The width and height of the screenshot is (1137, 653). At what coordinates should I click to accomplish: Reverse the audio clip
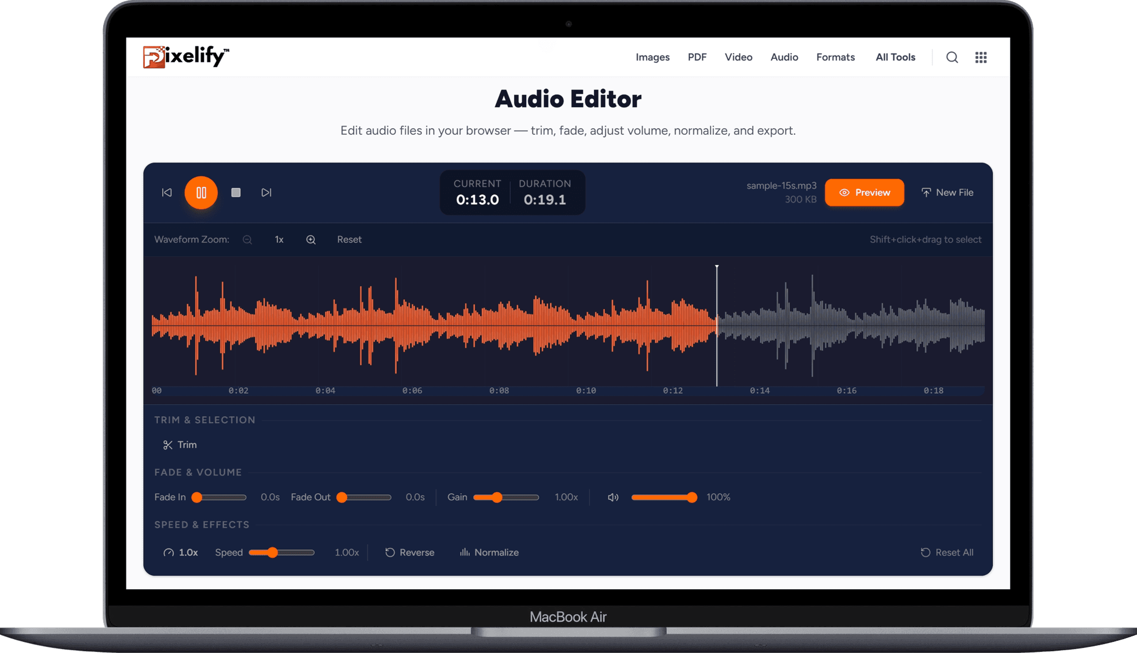410,552
